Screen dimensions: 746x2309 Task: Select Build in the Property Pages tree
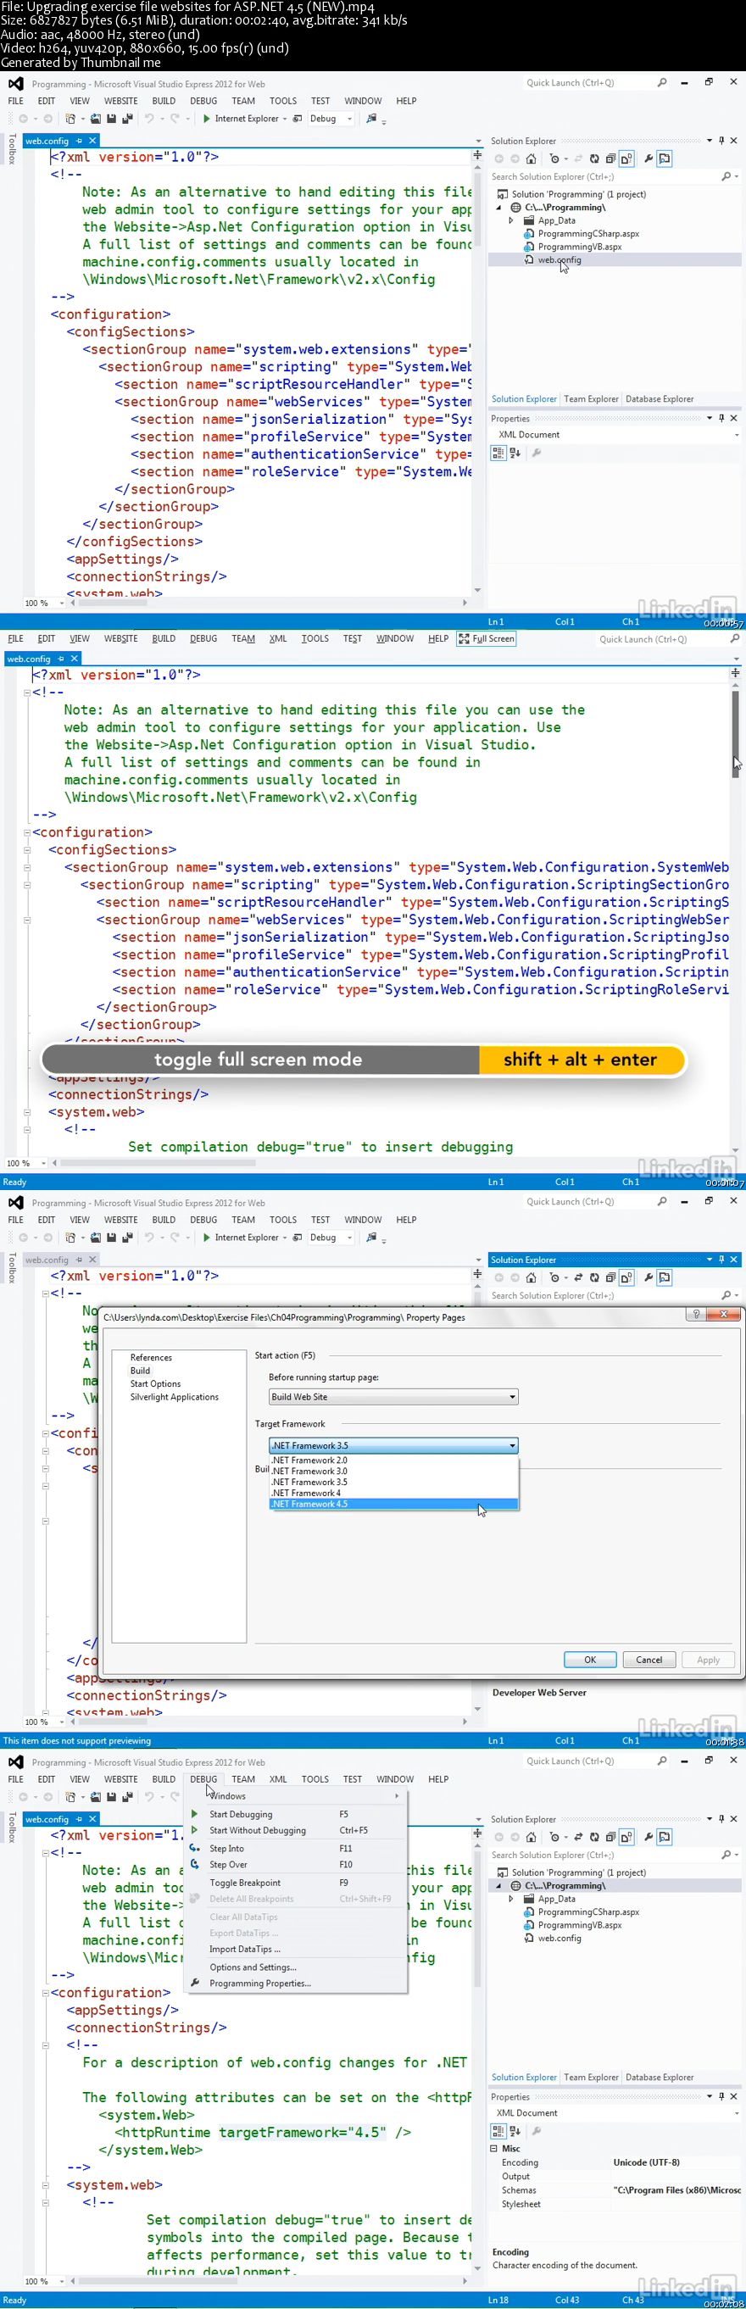pos(140,1371)
